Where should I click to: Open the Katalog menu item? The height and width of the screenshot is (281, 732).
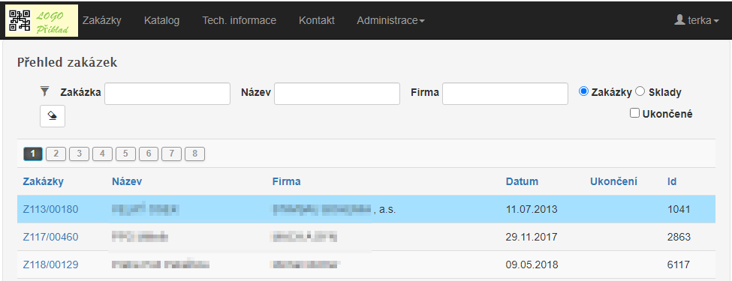[x=161, y=20]
